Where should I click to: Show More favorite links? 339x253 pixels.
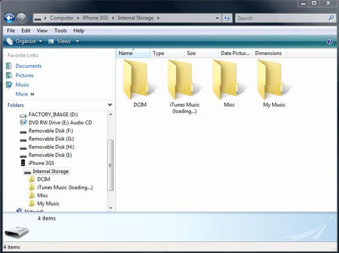(x=25, y=94)
